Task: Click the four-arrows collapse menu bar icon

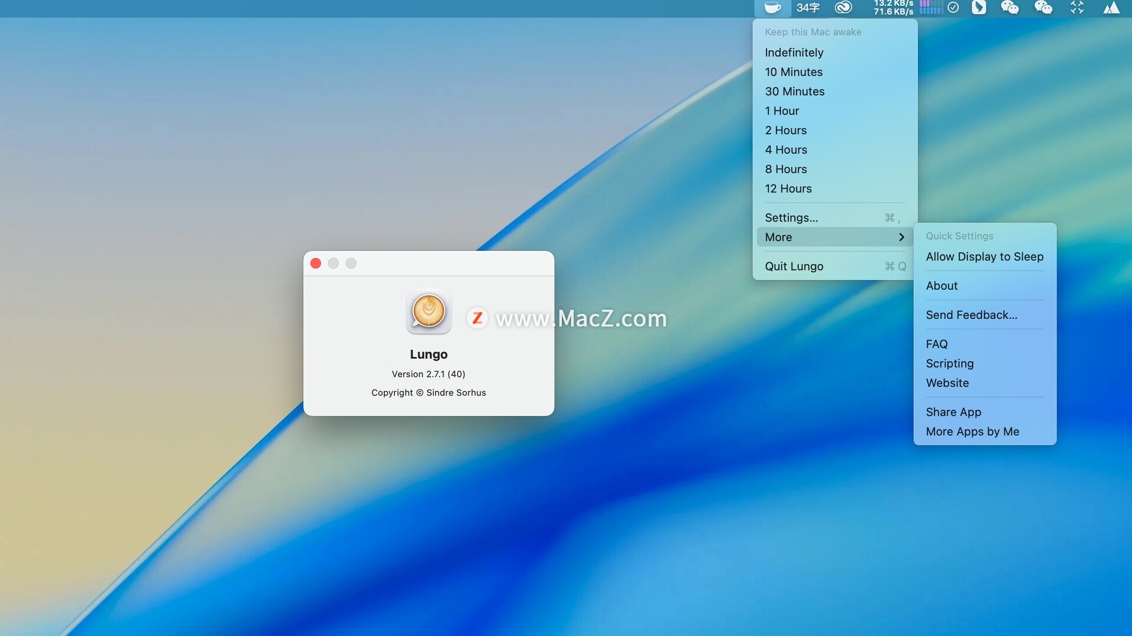Action: [x=1077, y=8]
